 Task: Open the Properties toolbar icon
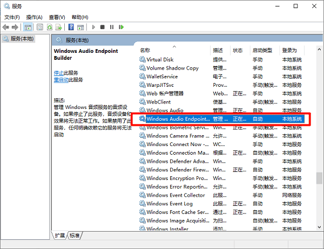[40, 27]
